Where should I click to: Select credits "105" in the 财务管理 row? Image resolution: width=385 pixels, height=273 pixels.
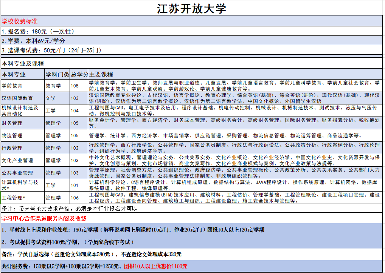coord(79,123)
